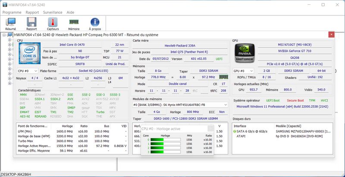Click the NVIDIA GeForce logo image
The width and height of the screenshot is (345, 177).
pos(245,53)
